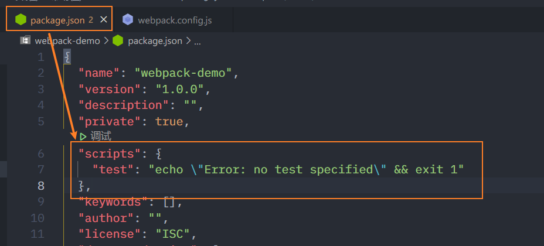Screen dimensions: 544x246
Task: Click the "description" key on line 4
Action: (124, 105)
